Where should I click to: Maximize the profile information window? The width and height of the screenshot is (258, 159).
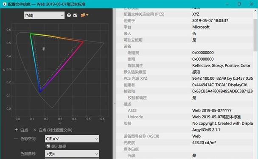239,4
